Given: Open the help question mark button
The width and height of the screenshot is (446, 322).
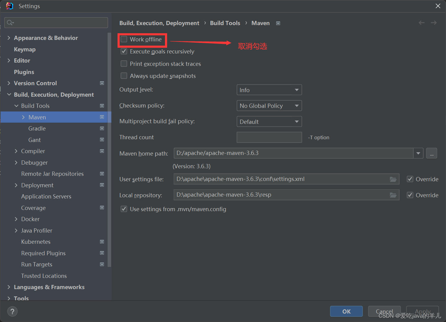Looking at the screenshot, I should [x=12, y=311].
